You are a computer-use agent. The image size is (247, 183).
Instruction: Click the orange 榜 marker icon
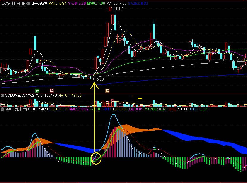point(107,90)
